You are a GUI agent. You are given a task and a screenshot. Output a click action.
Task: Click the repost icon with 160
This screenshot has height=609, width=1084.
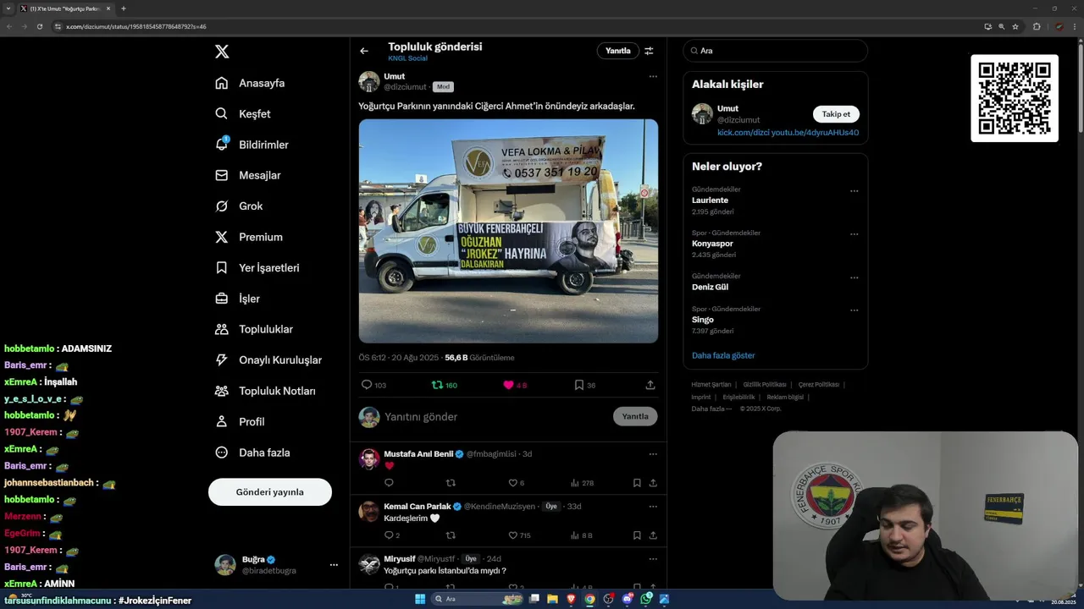pos(437,385)
